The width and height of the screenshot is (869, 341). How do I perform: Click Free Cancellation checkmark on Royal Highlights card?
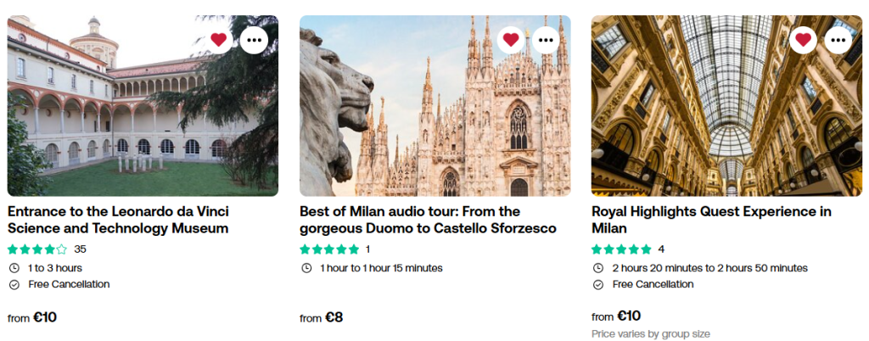tap(597, 284)
